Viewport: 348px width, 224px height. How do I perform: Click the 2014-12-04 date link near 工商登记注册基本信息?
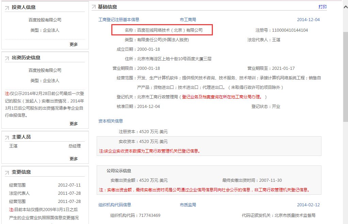309,19
